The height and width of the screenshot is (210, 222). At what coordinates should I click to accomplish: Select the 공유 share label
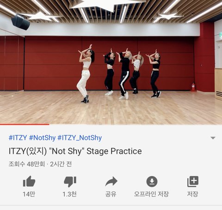point(111,194)
